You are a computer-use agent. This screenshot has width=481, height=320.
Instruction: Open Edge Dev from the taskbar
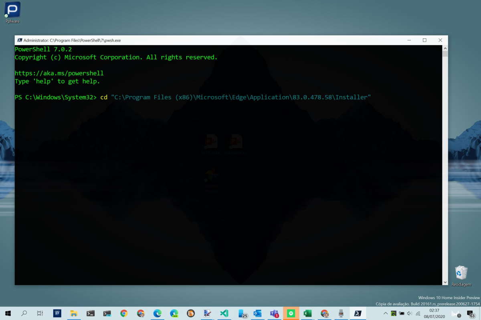(x=174, y=313)
